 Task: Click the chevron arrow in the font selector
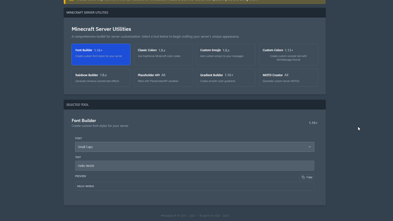(x=309, y=147)
